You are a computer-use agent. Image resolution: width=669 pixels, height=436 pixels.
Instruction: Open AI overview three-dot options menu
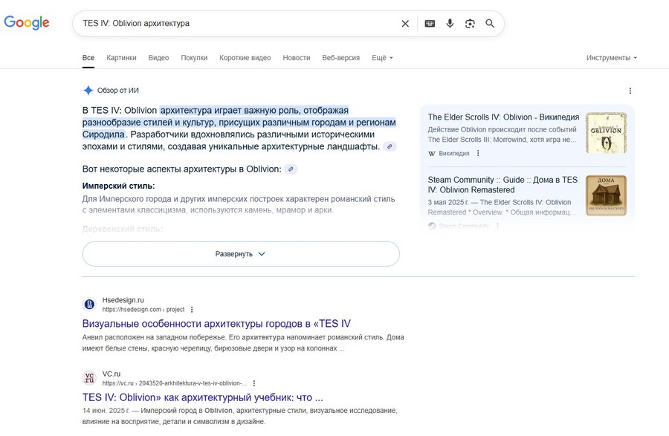click(630, 91)
